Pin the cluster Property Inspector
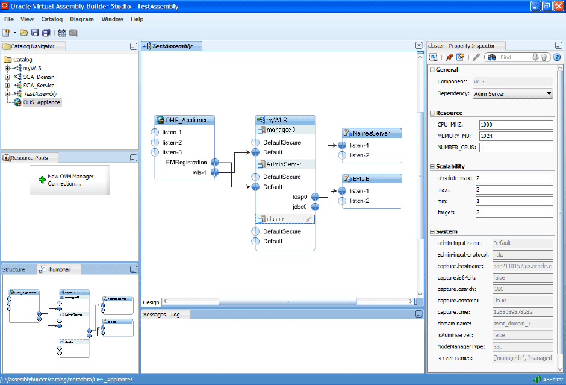The image size is (566, 385). coord(449,57)
